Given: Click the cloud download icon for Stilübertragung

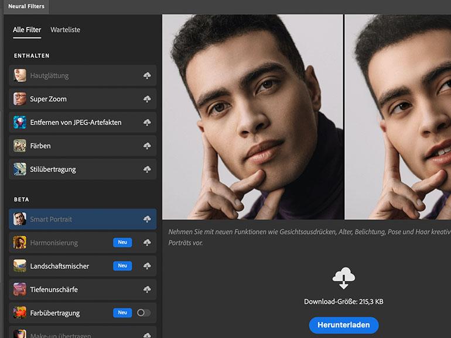Looking at the screenshot, I should click(x=147, y=170).
